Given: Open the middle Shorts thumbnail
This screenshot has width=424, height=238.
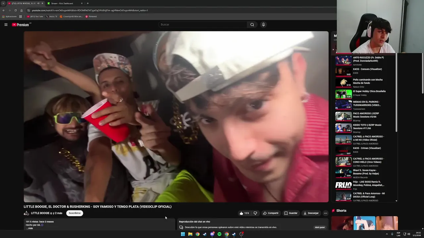Looking at the screenshot, I should click(x=364, y=223).
